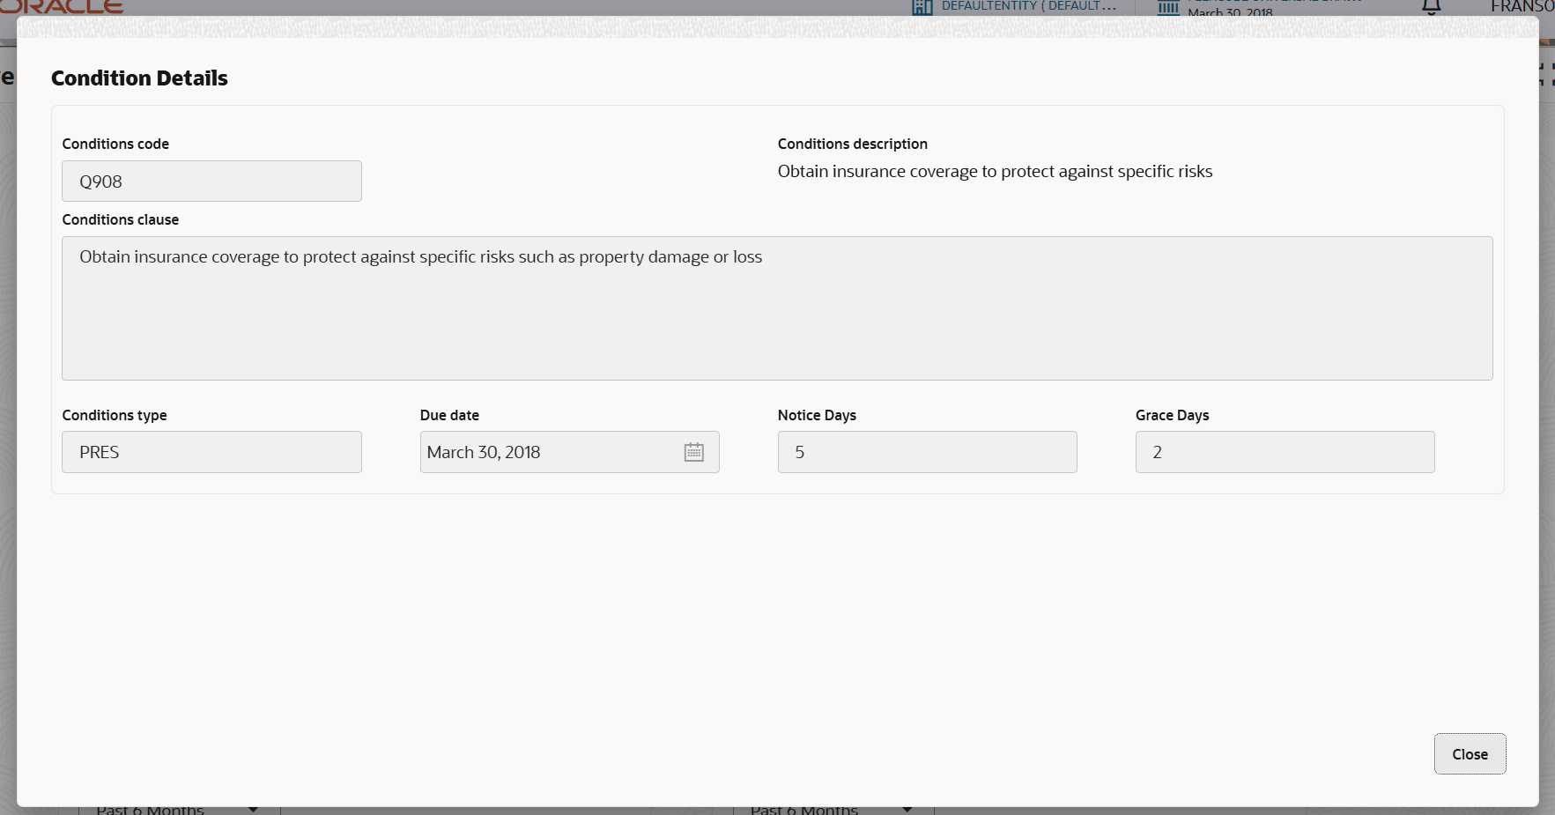Click the bank branch icon in header

pyautogui.click(x=1168, y=8)
